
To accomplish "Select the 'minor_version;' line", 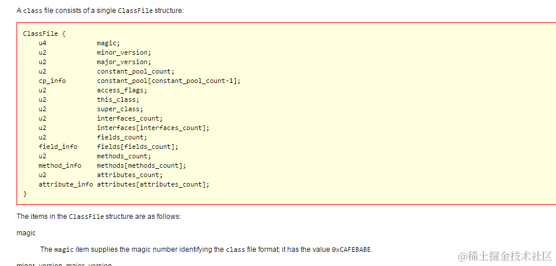I will (x=124, y=52).
